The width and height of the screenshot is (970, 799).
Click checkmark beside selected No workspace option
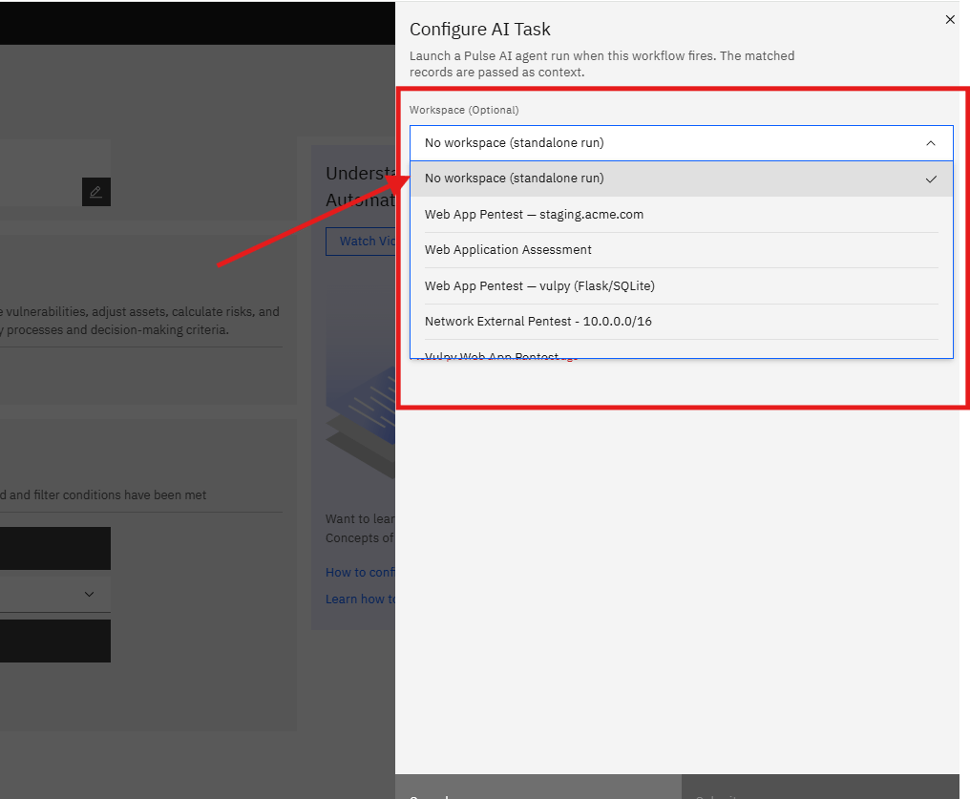931,179
